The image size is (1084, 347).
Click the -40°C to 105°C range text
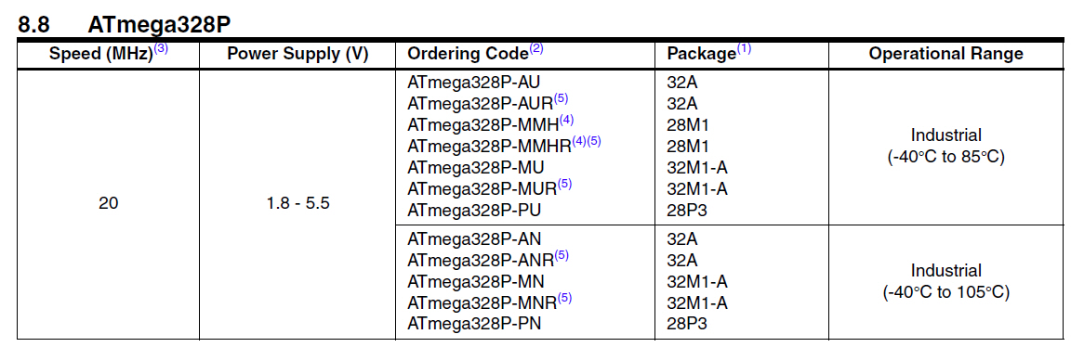[945, 292]
